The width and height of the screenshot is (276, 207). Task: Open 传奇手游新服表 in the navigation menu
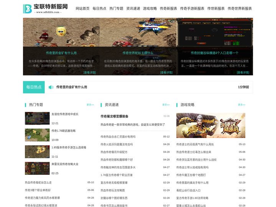[x=192, y=8]
